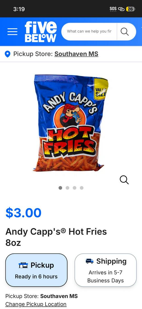Click Change Pickup Location link
The width and height of the screenshot is (142, 309).
(x=36, y=304)
